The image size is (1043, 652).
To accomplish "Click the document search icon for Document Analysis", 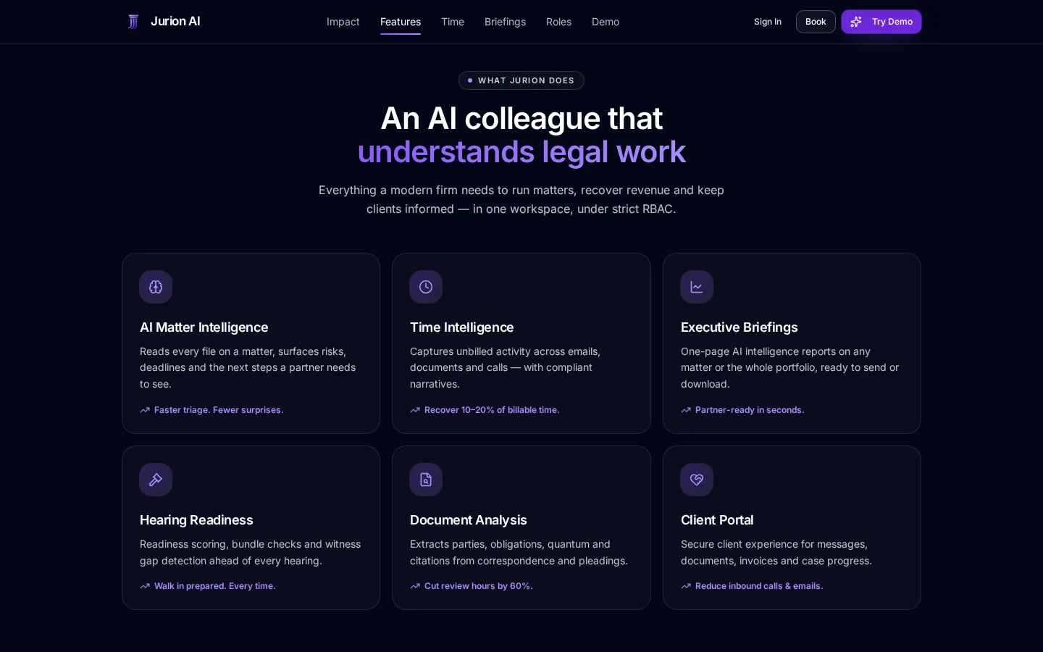I will pos(426,480).
